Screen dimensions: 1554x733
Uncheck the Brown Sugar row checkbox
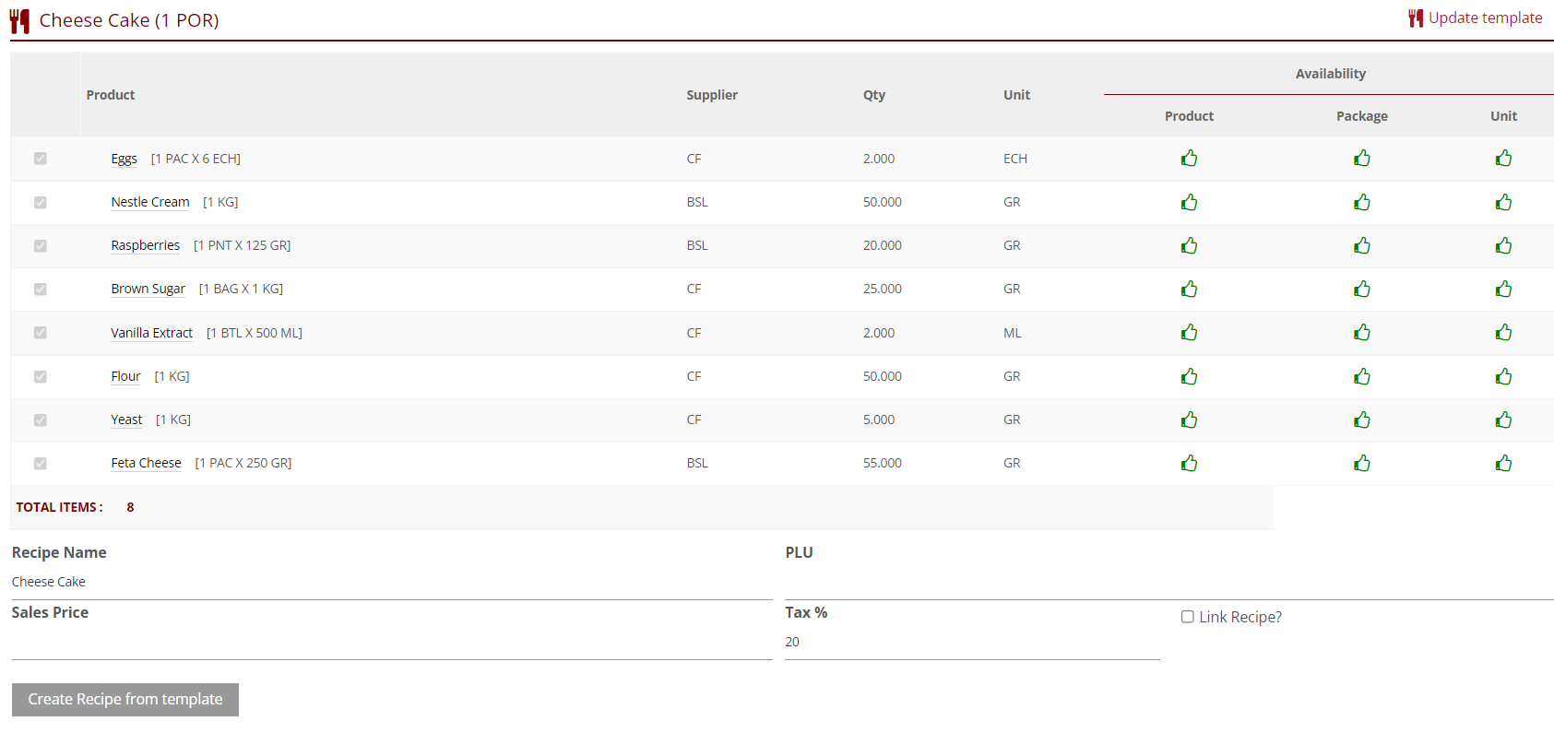pos(41,289)
